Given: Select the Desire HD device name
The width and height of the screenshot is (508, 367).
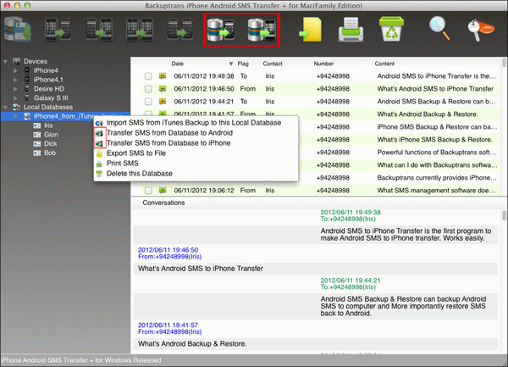Looking at the screenshot, I should click(x=49, y=89).
